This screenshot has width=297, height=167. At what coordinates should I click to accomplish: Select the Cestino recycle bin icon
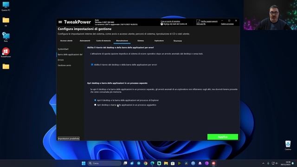point(288,145)
